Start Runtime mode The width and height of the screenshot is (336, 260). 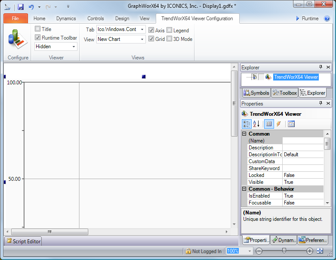pos(307,19)
